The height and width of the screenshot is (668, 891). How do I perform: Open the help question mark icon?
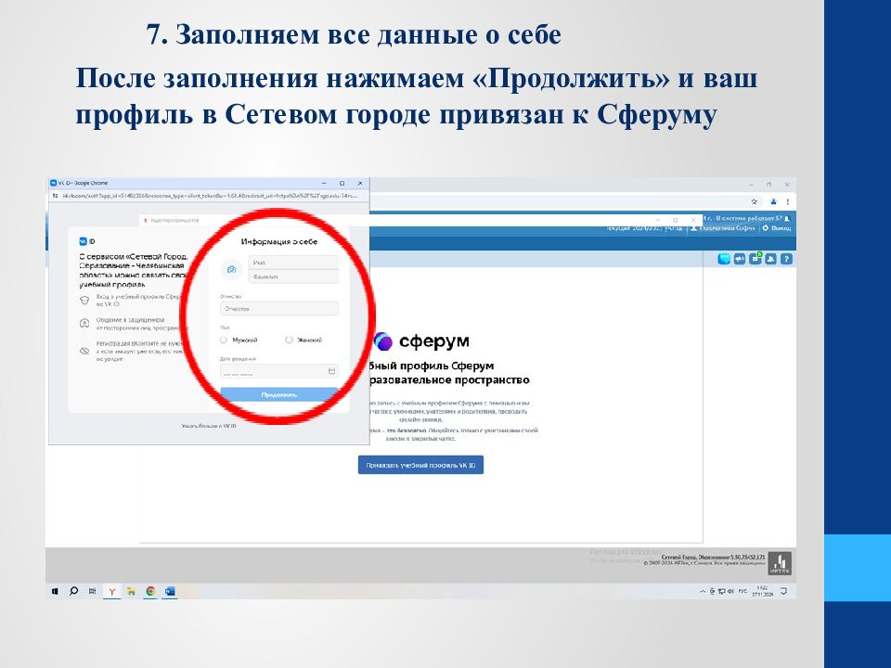coord(786,259)
